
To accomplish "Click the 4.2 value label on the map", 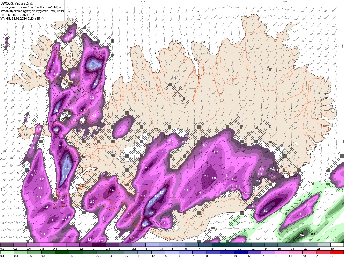I will point(95,84).
